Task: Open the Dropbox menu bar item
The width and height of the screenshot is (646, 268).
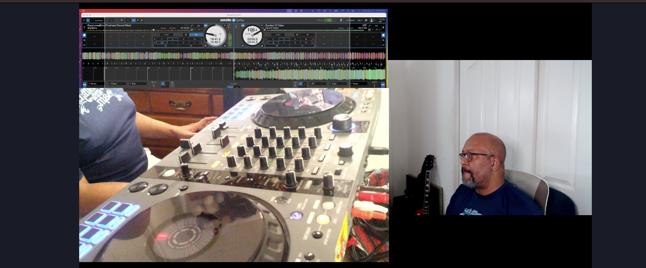Action: tap(295, 11)
